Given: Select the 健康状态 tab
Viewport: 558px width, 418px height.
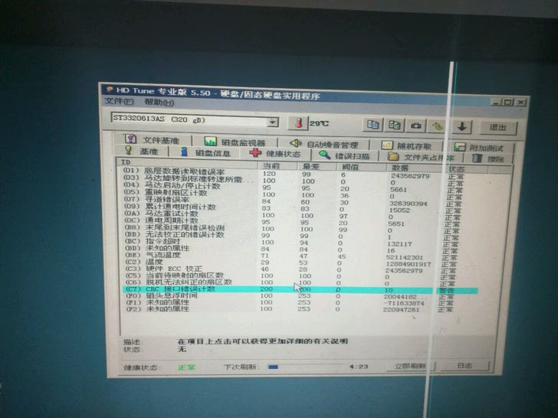Looking at the screenshot, I should (x=275, y=154).
